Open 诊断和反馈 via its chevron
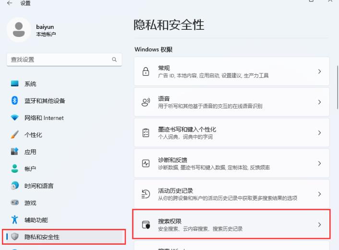This screenshot has height=250, width=339. coord(319,163)
